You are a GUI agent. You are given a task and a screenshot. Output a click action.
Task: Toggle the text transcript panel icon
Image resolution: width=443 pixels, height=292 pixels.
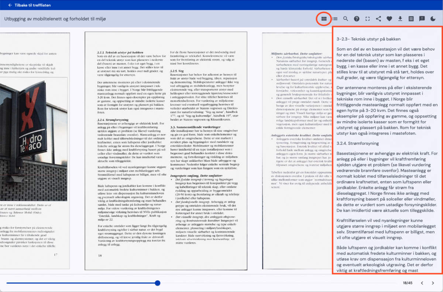[x=411, y=19]
